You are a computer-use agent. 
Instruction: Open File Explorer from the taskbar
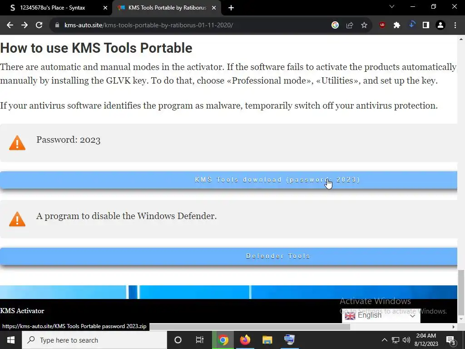(267, 340)
